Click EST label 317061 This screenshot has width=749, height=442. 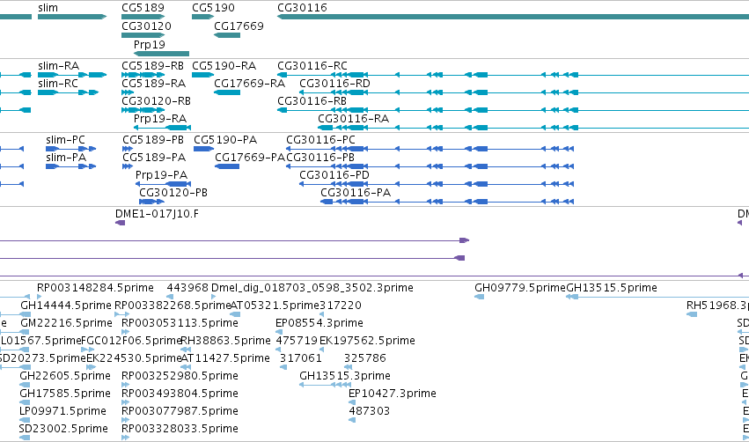[x=300, y=358]
